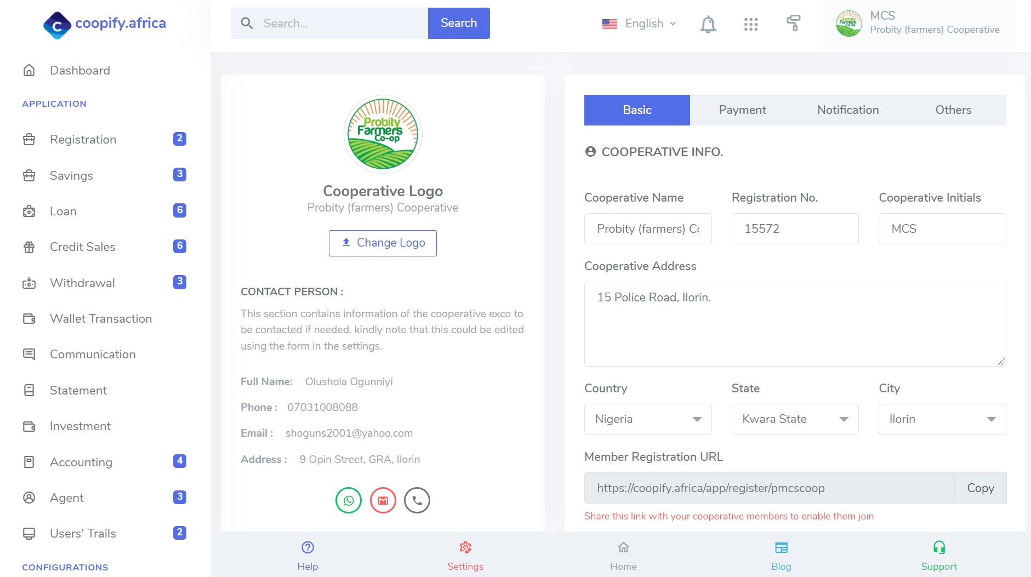Click the name Olushola Ogunniyi
This screenshot has height=577, width=1031.
[349, 381]
